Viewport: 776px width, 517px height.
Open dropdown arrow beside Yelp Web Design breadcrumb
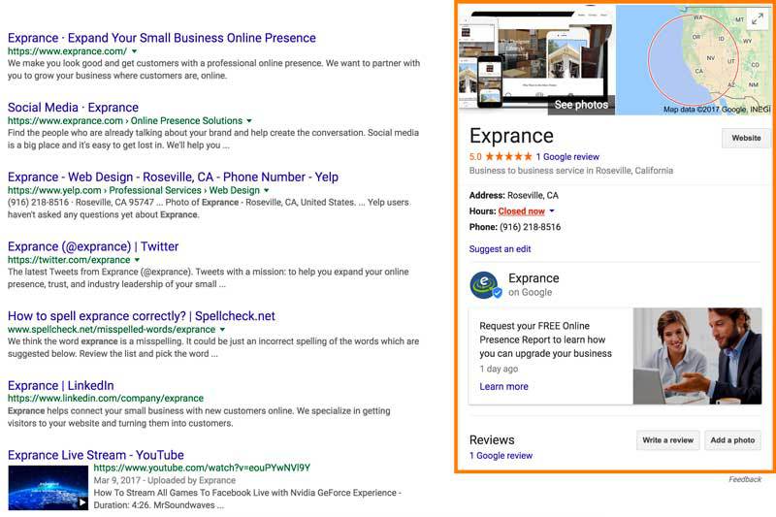[266, 190]
